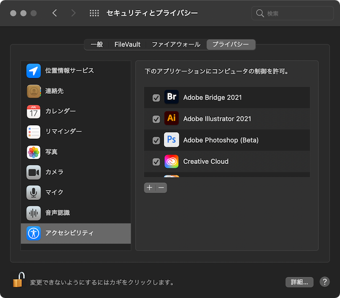This screenshot has height=298, width=340.
Task: Click the 検索 search field
Action: tap(292, 13)
